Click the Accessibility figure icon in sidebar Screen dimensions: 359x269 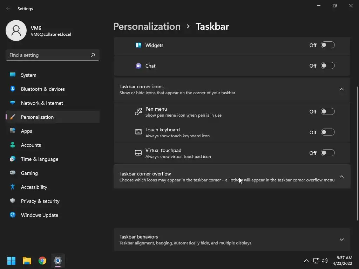tap(13, 187)
